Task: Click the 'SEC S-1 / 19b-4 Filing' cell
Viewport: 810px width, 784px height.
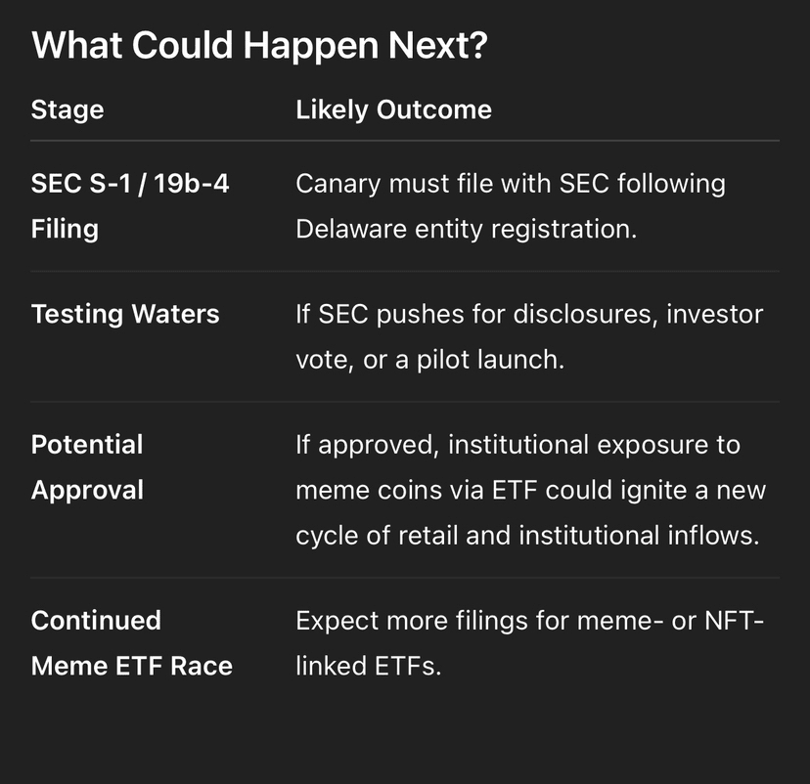Action: pos(130,206)
